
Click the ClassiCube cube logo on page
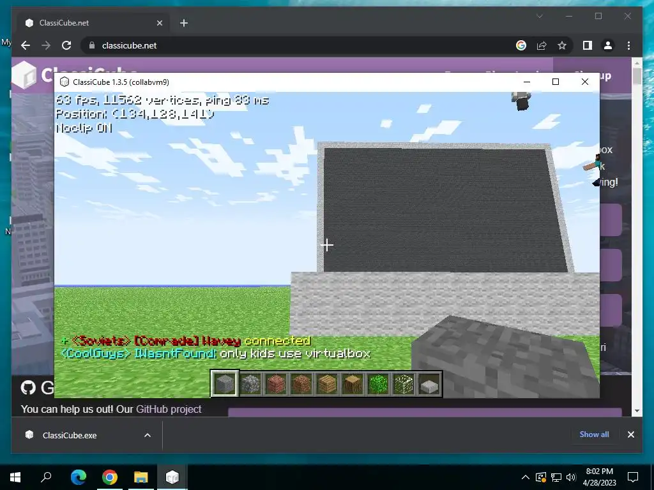pyautogui.click(x=24, y=75)
